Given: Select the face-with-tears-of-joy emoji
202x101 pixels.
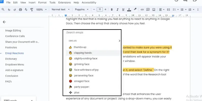Looking at the screenshot, I should click(93, 70).
